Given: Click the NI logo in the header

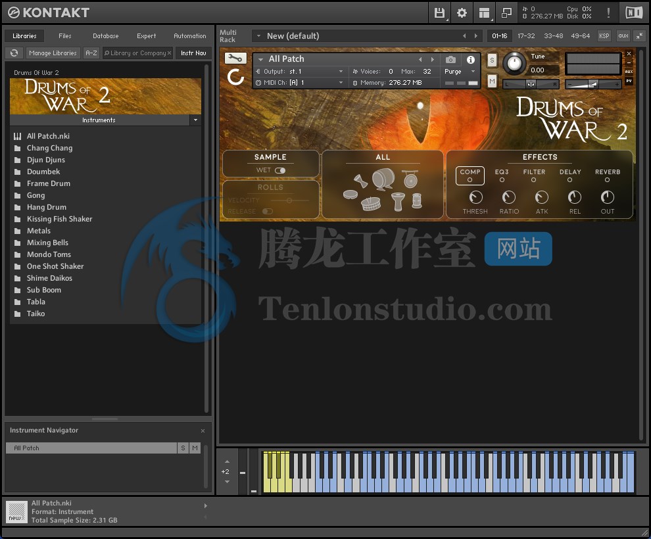Looking at the screenshot, I should click(x=634, y=13).
